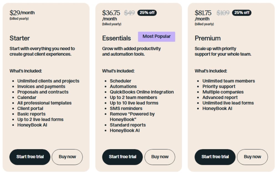Select the Essentials plan title
Viewport: 277px width, 176px height.
pos(117,38)
